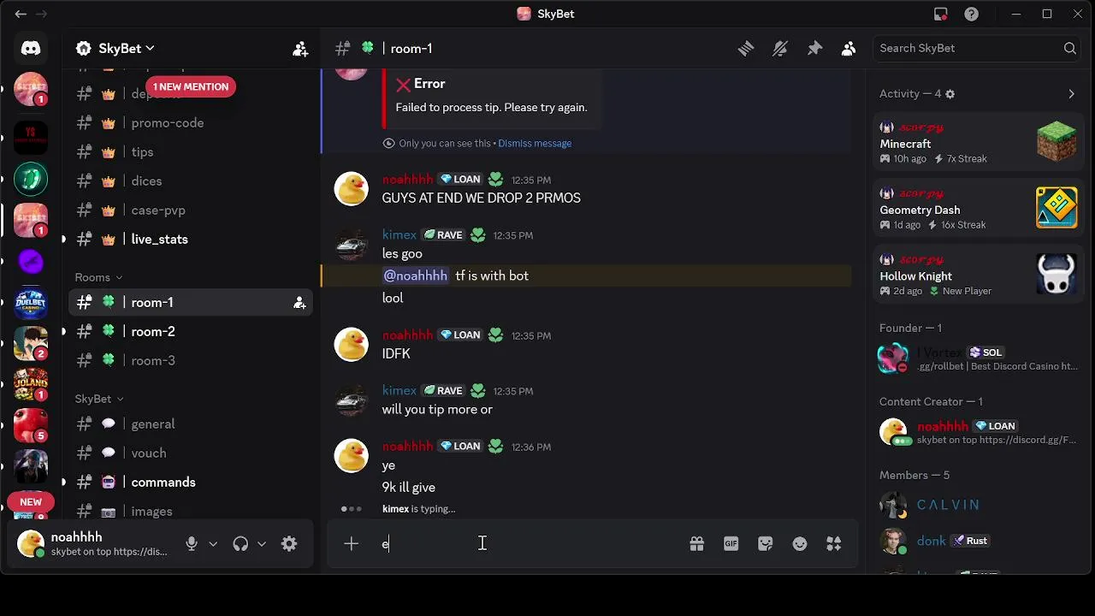
Task: Open the images channel
Action: (x=191, y=512)
